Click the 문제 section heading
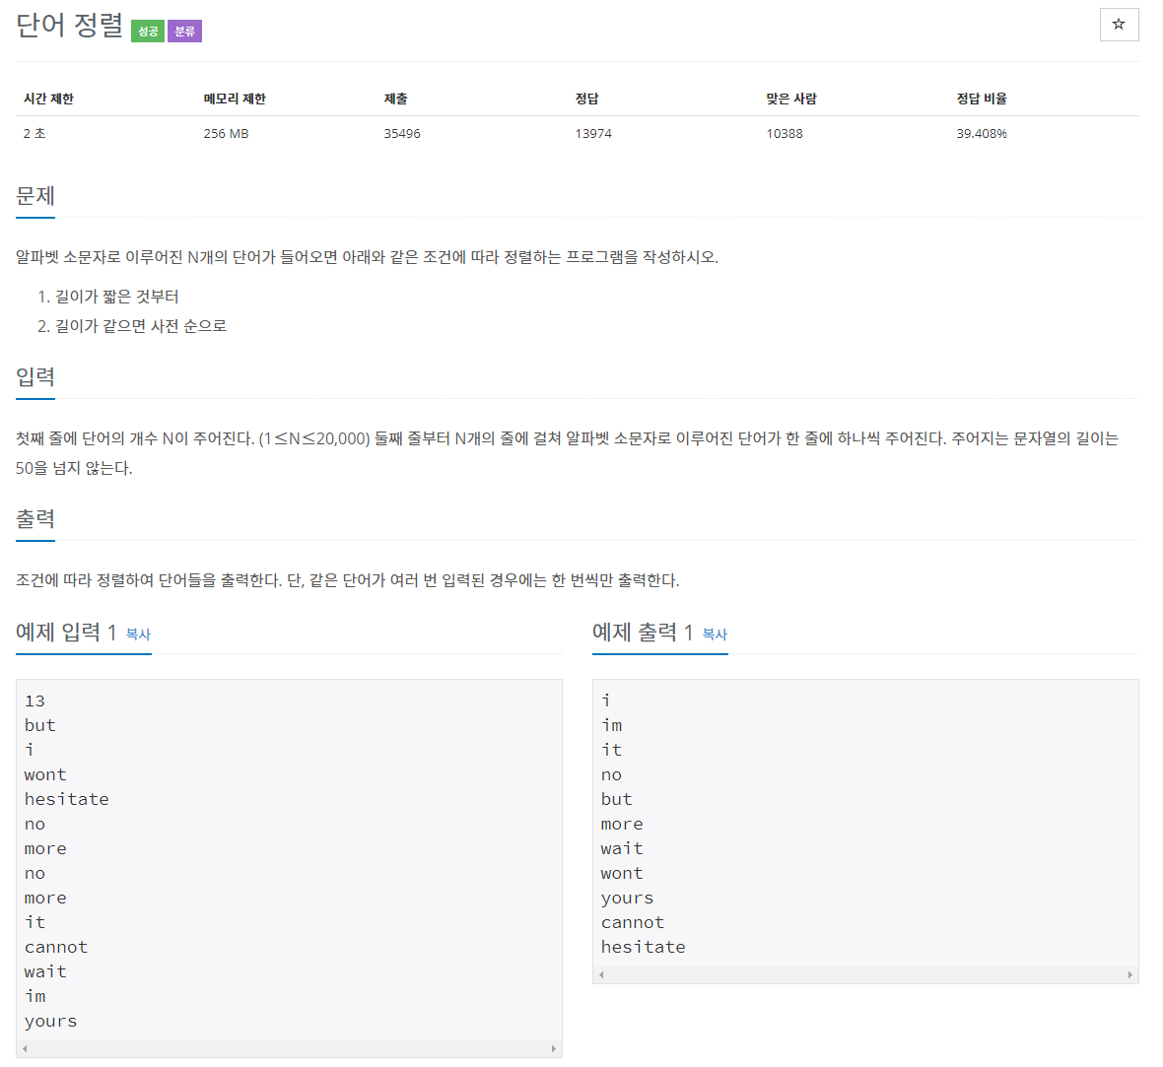This screenshot has width=1163, height=1067. (x=34, y=196)
